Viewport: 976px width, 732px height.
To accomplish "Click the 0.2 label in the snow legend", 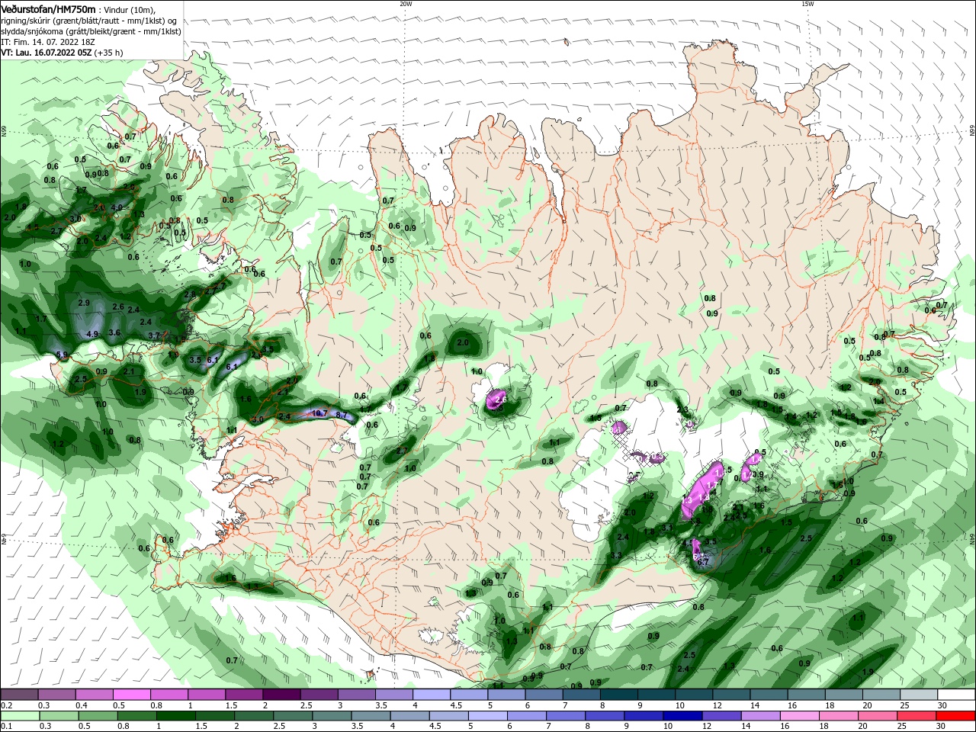I will click(6, 705).
